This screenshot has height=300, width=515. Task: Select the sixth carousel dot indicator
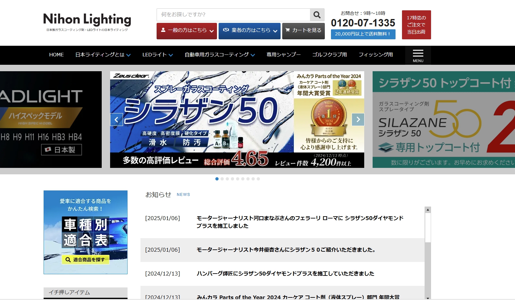(x=243, y=179)
